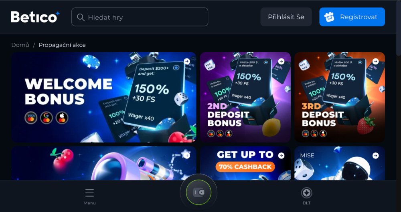
Task: Go to Domů breadcrumb link
Action: pyautogui.click(x=20, y=45)
